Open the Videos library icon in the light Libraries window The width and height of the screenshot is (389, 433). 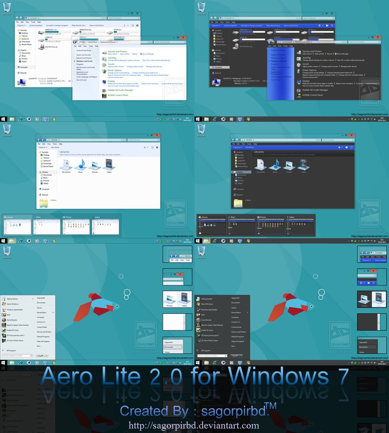tap(109, 165)
